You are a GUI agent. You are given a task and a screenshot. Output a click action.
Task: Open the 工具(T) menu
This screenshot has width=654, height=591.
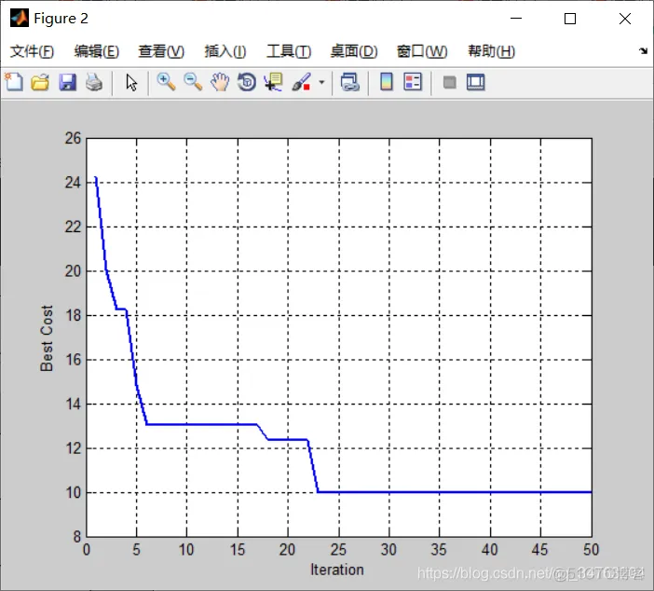(289, 51)
